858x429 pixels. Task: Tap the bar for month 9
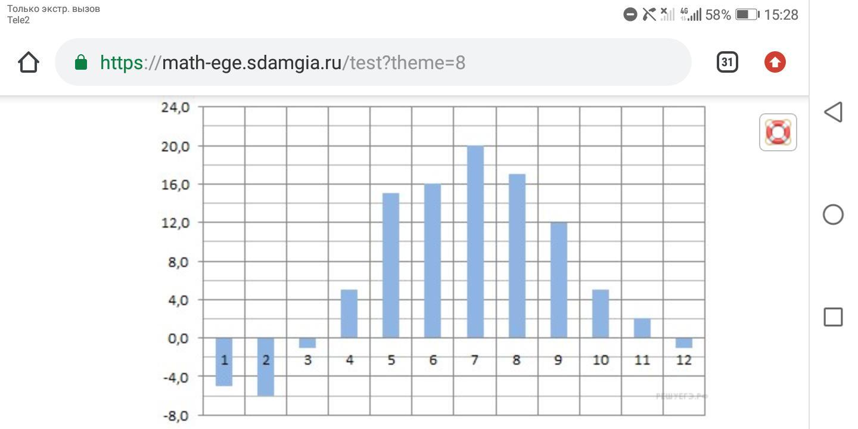(558, 280)
